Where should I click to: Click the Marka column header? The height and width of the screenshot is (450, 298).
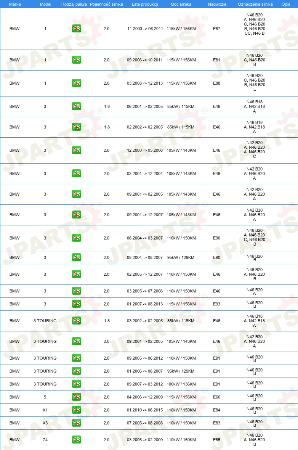click(15, 4)
